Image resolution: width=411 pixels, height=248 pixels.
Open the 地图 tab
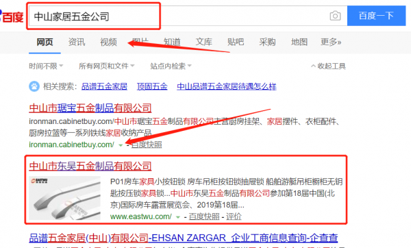click(x=299, y=42)
